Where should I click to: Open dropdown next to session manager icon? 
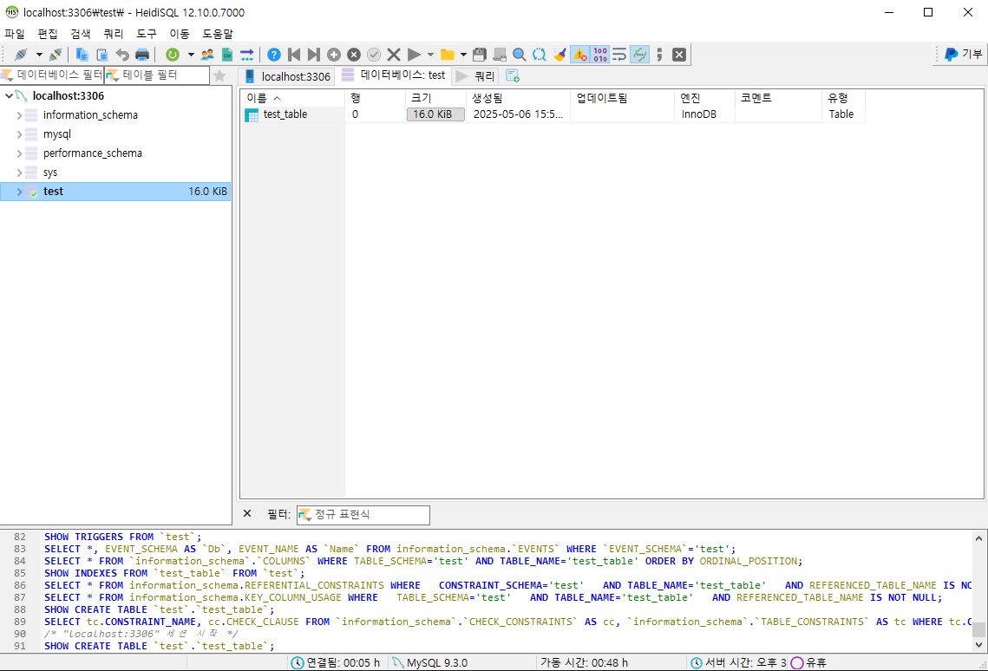point(39,55)
